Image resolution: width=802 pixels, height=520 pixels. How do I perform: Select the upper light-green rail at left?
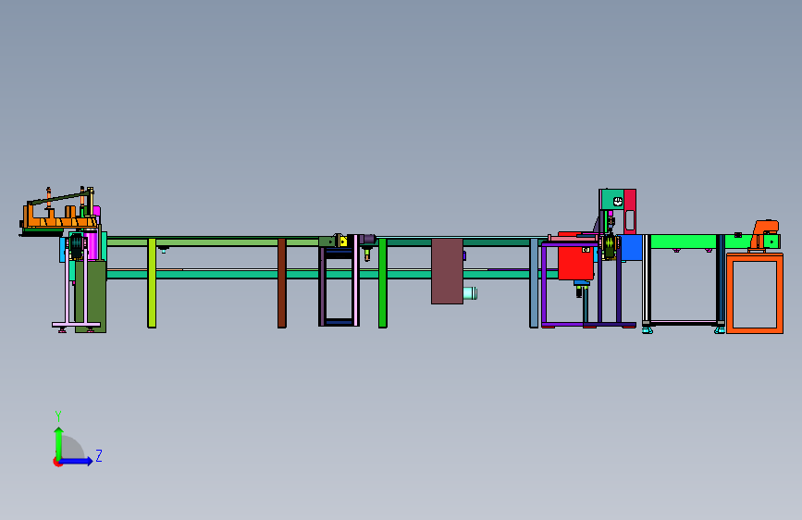pos(212,242)
